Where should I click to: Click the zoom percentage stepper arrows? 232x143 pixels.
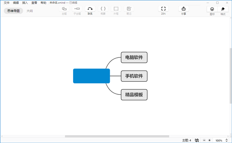(227, 140)
